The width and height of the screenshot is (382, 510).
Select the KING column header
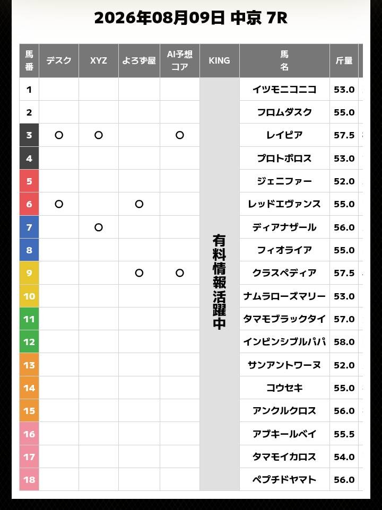point(220,60)
